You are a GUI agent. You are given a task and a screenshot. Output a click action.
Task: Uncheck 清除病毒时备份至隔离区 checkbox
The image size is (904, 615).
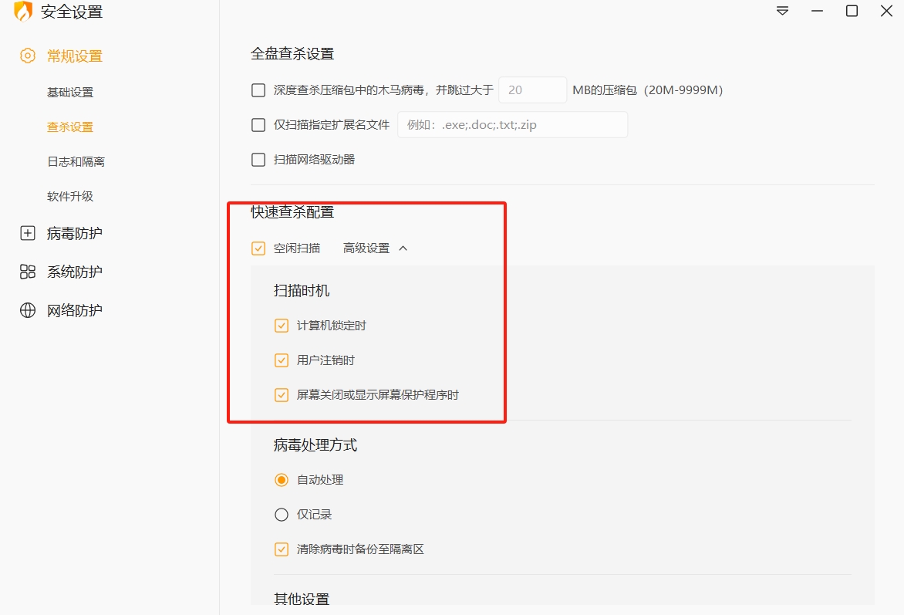[282, 549]
